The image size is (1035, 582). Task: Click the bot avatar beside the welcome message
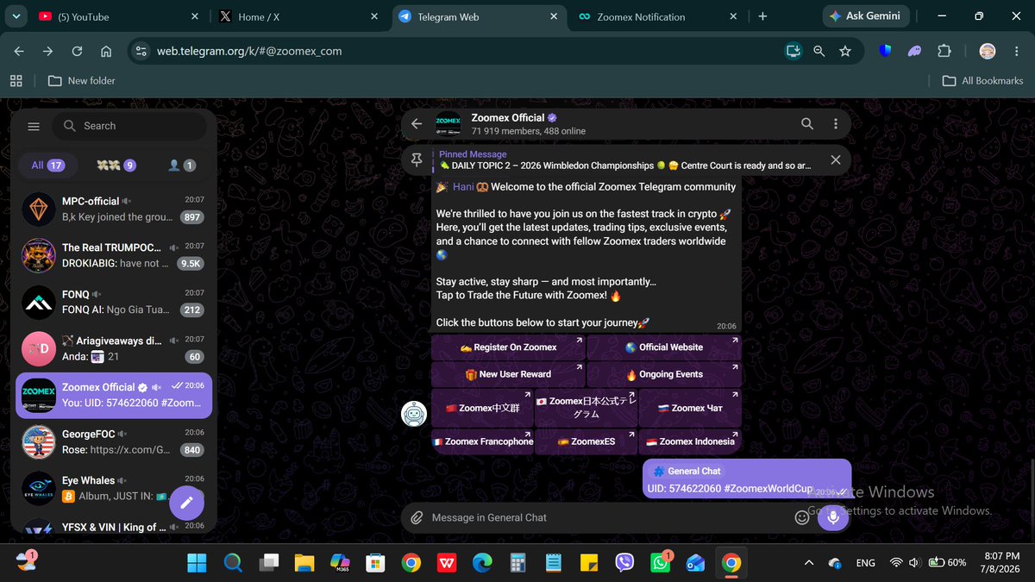(x=414, y=414)
